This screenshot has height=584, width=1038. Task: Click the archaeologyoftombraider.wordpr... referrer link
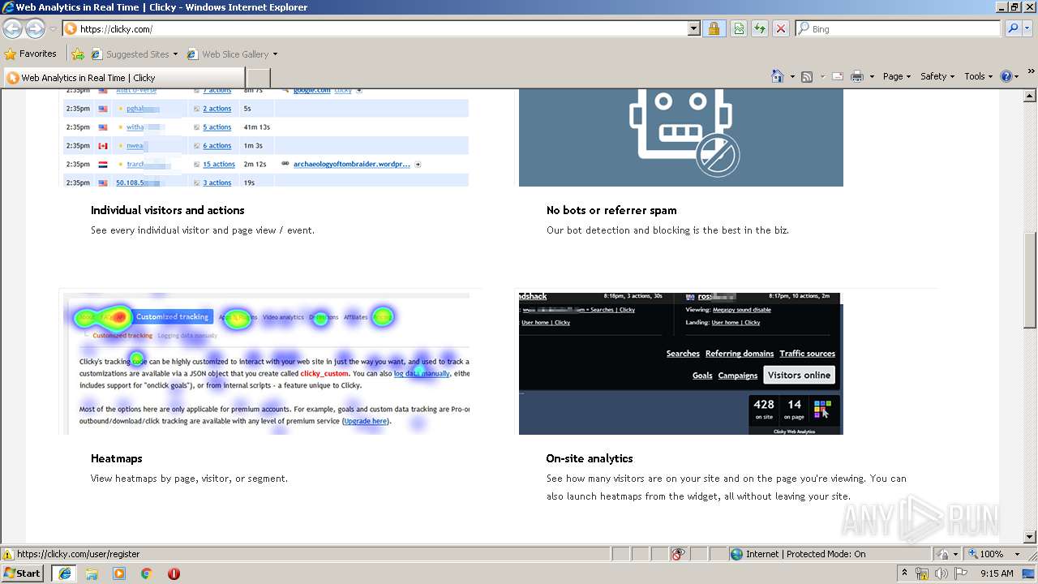tap(352, 164)
